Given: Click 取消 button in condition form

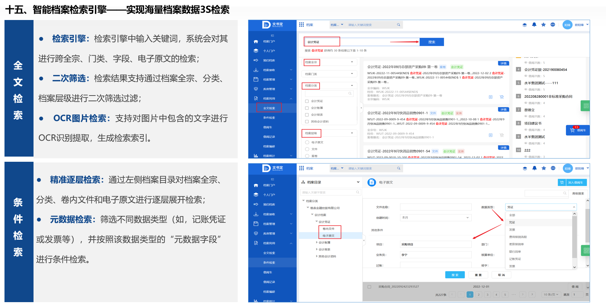Looking at the screenshot, I should pos(501,275).
